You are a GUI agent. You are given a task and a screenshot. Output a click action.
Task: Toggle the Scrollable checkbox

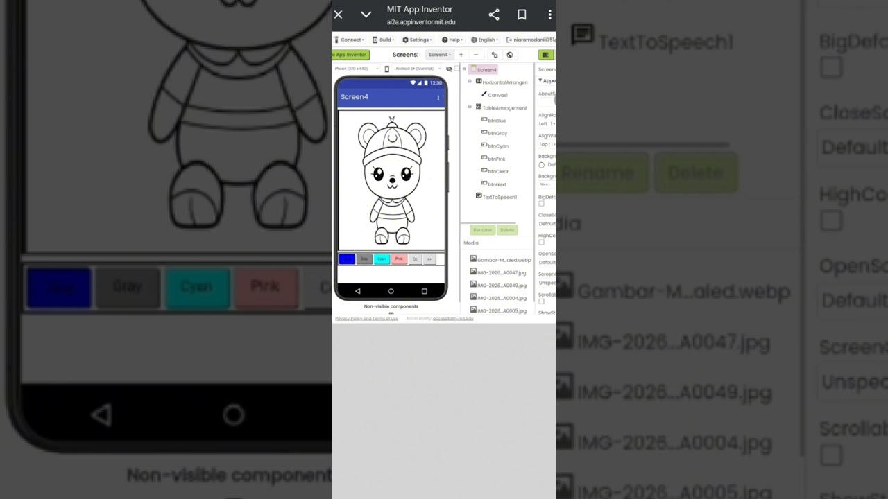(542, 301)
